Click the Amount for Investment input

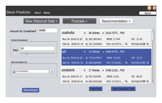[48, 30]
